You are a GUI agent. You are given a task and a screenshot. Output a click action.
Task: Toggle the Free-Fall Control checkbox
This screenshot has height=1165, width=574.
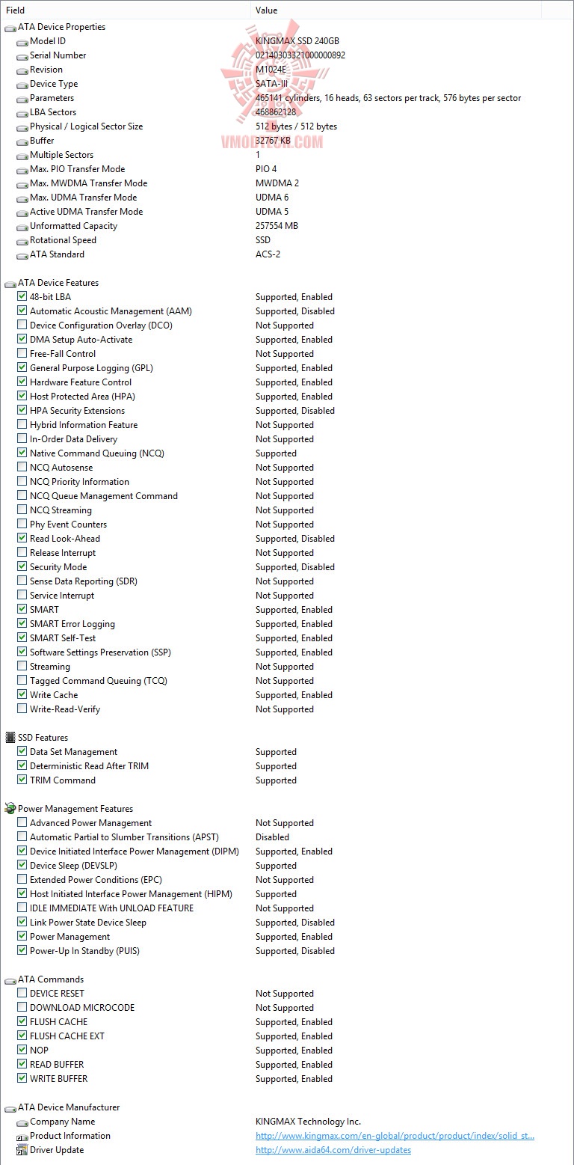click(22, 354)
